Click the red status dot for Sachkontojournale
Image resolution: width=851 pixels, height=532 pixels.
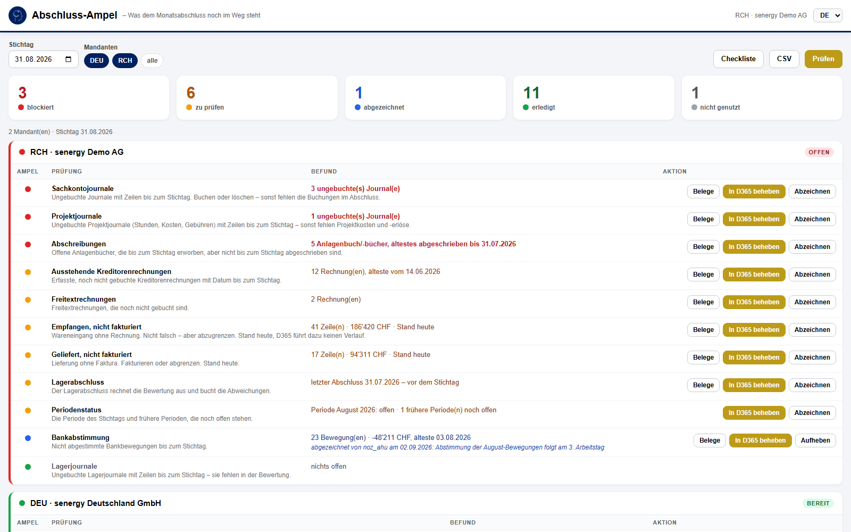[x=28, y=189]
